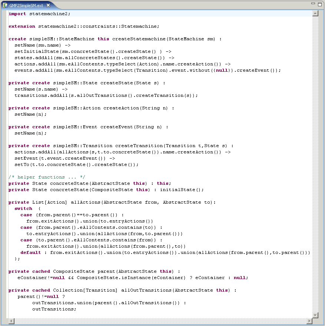Click 'setInitialState' in the code
The width and height of the screenshot is (325, 326).
(37, 52)
